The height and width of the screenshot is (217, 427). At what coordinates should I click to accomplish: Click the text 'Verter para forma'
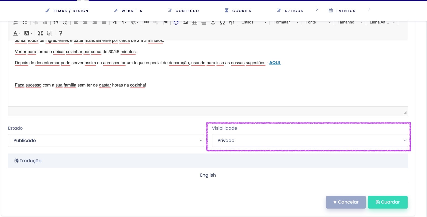[x=32, y=52]
